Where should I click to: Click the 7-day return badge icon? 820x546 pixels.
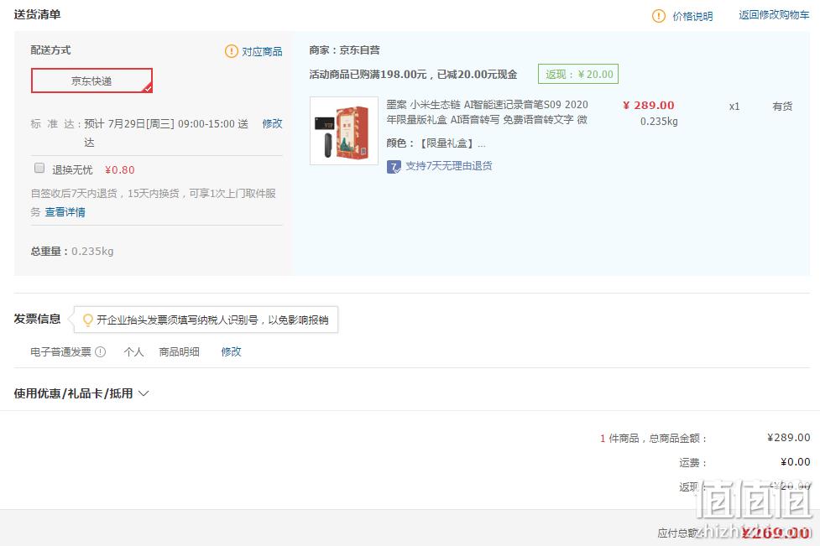[394, 167]
